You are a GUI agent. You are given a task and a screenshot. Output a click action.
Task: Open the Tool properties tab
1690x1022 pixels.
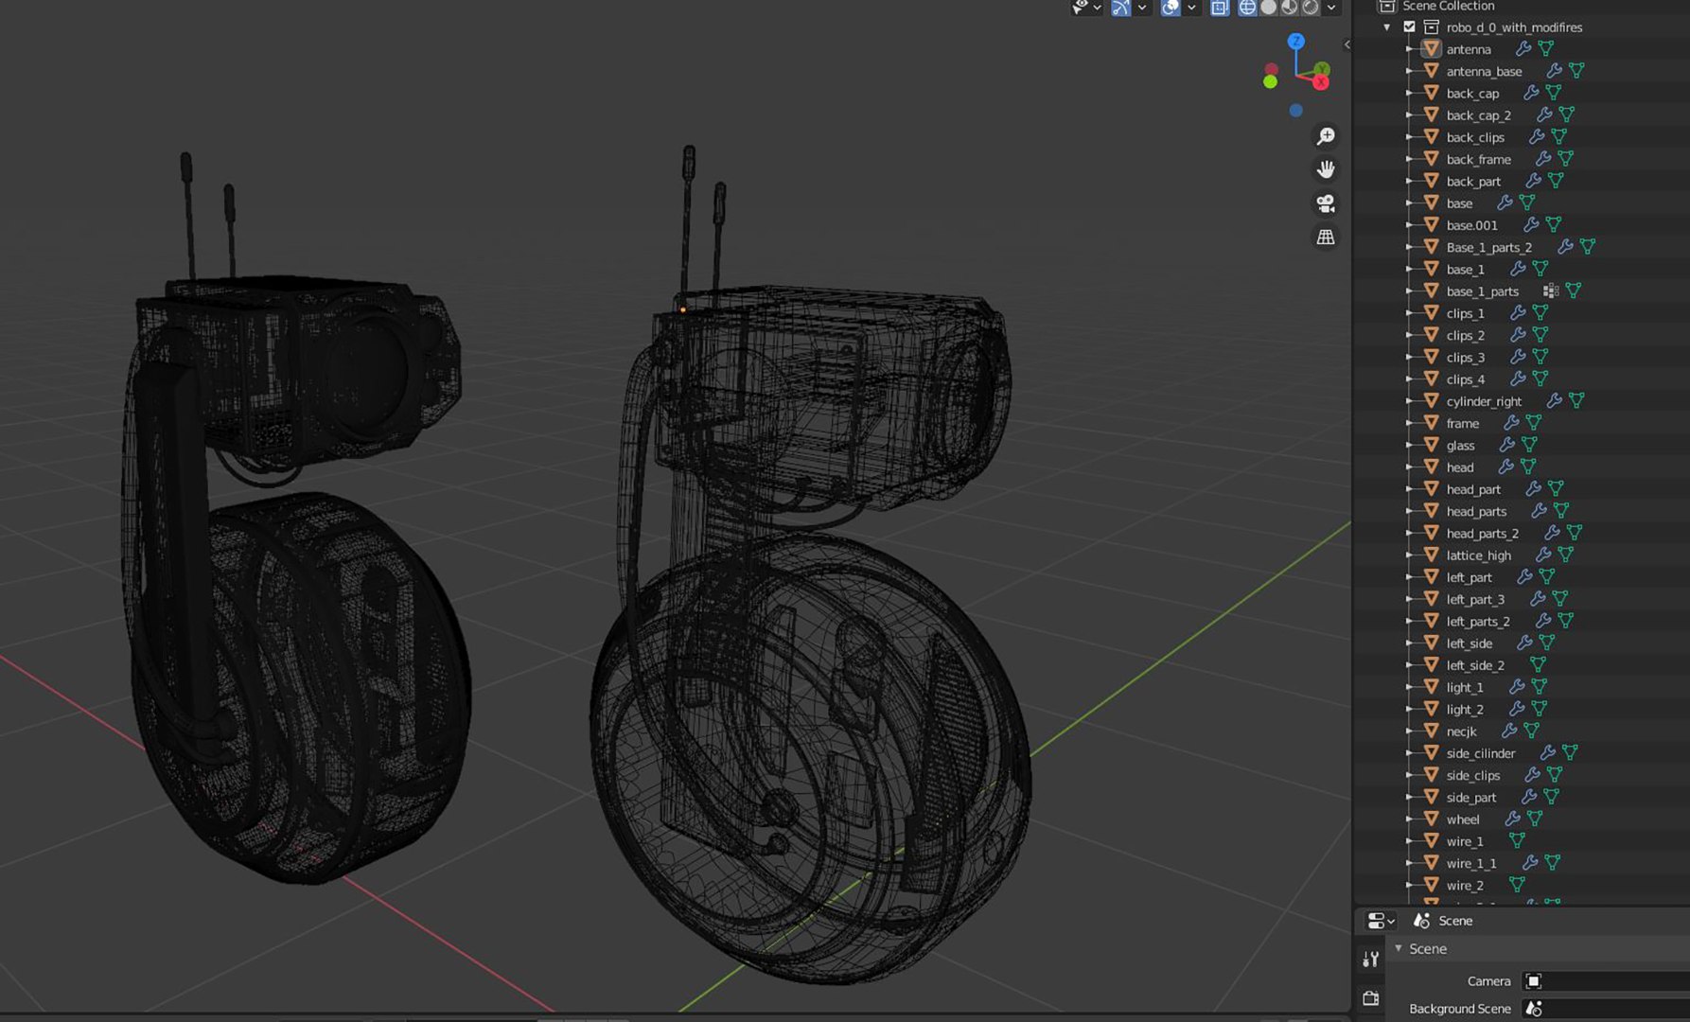1370,960
